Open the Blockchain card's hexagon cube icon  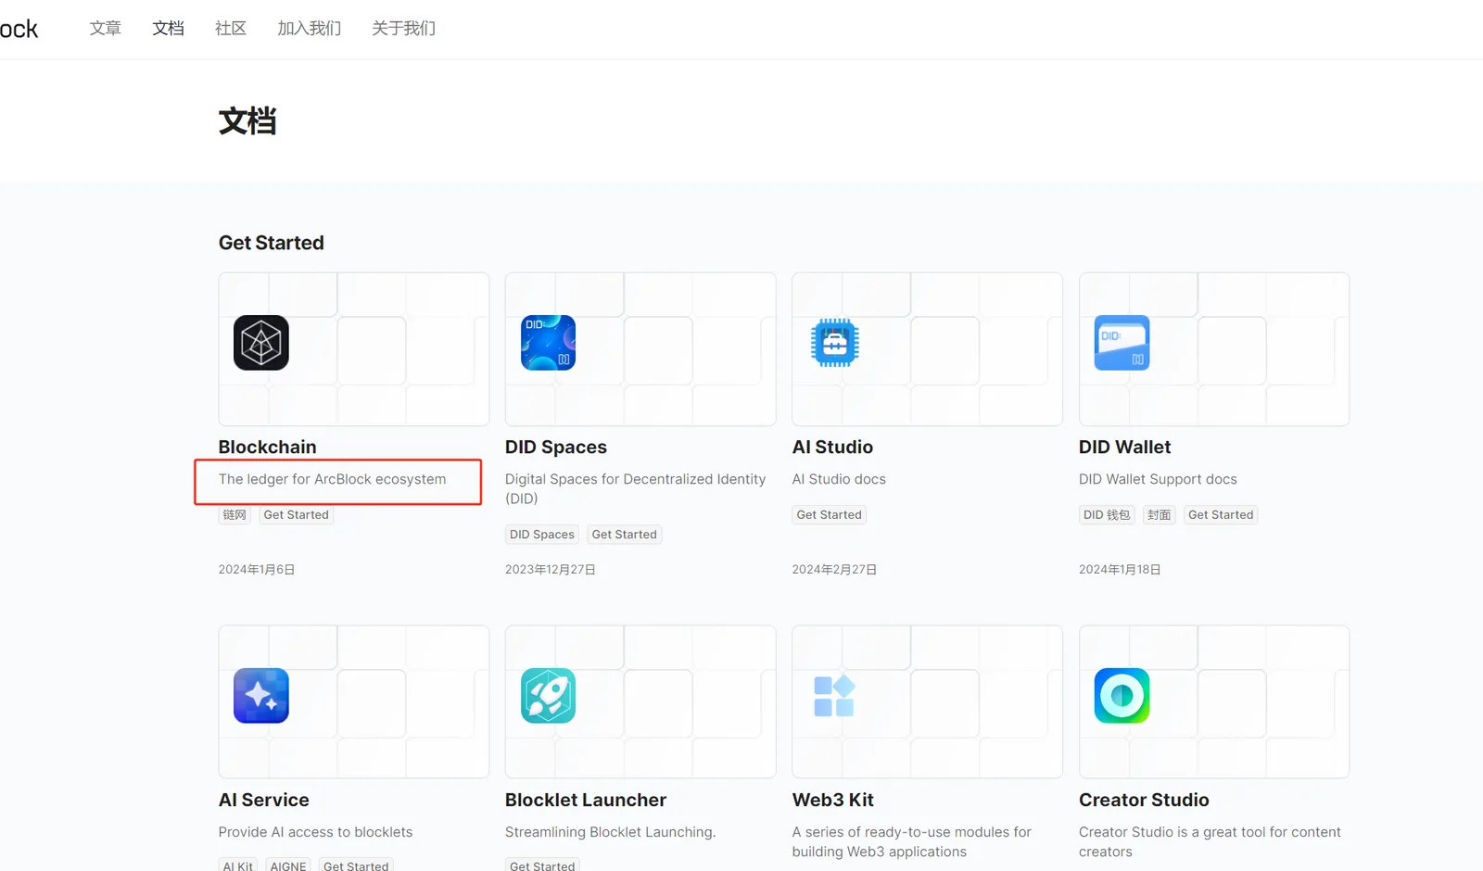tap(261, 343)
